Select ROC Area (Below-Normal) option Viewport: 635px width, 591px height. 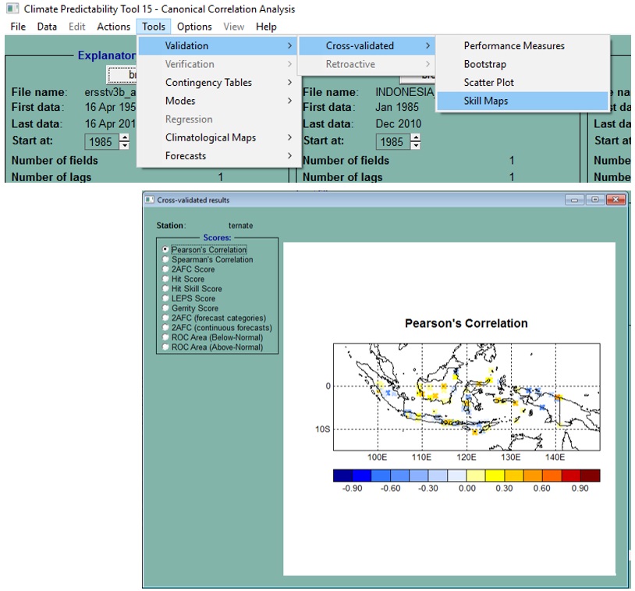click(165, 337)
